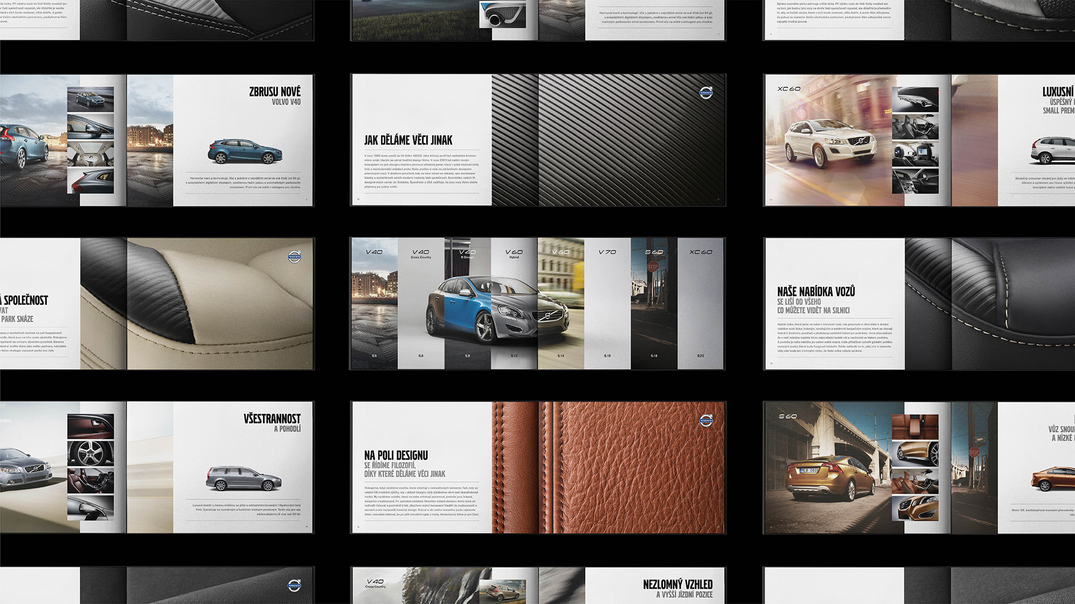Click the Volvo logo on the striped black page
The image size is (1075, 604).
point(706,93)
